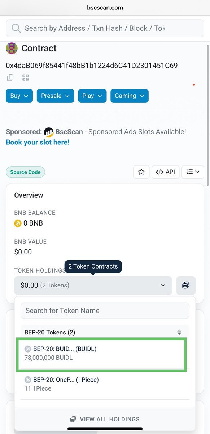Expand the Presale dropdown
The height and width of the screenshot is (434, 210).
click(56, 96)
